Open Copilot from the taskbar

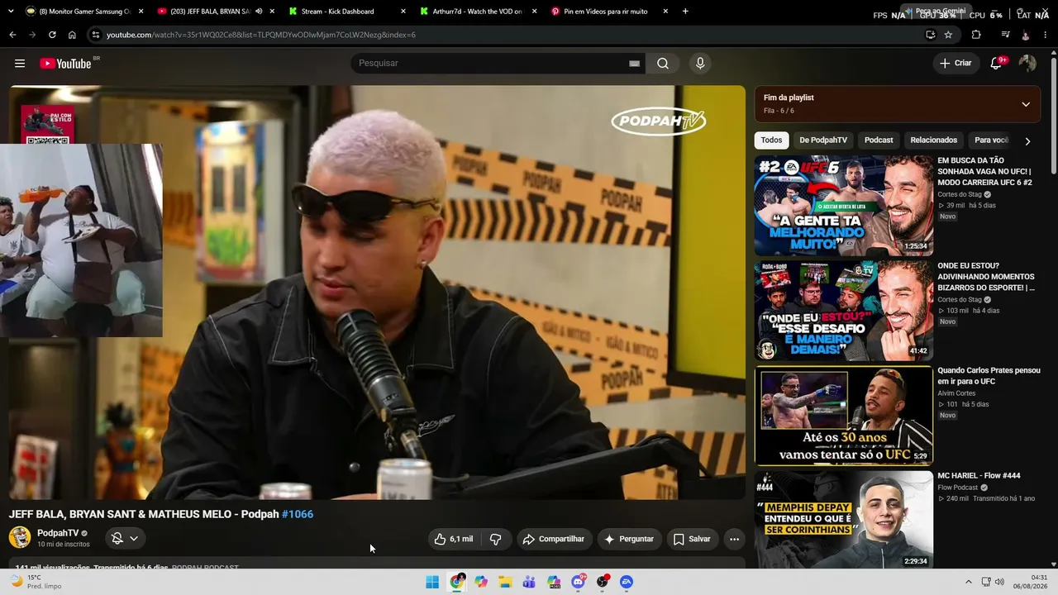pos(481,582)
